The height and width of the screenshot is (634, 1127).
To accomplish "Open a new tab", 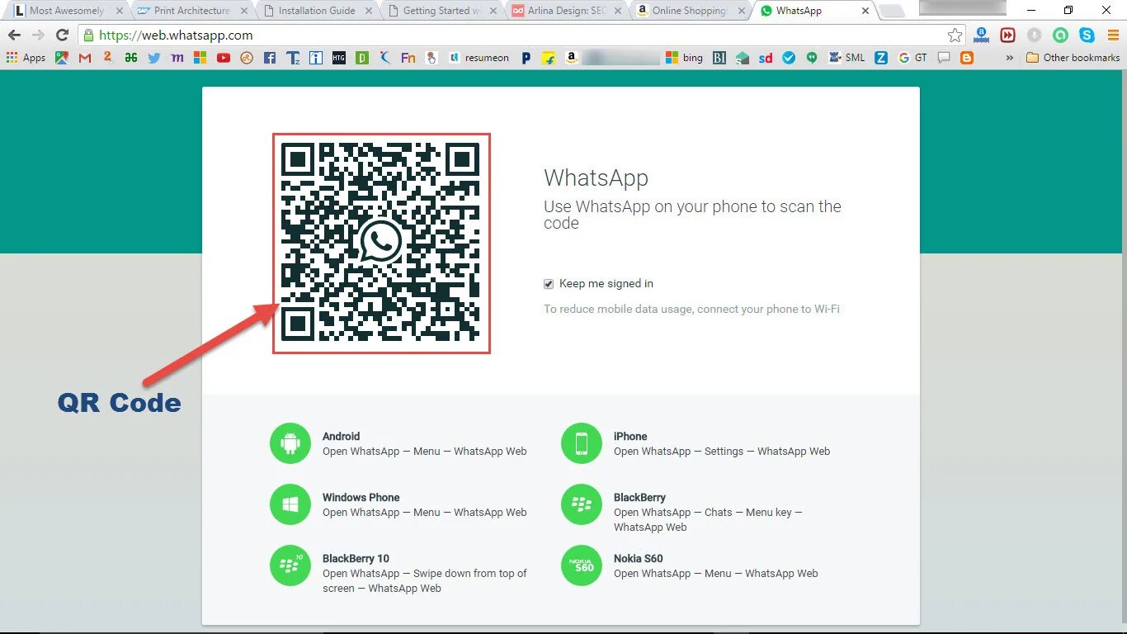I will pyautogui.click(x=891, y=12).
